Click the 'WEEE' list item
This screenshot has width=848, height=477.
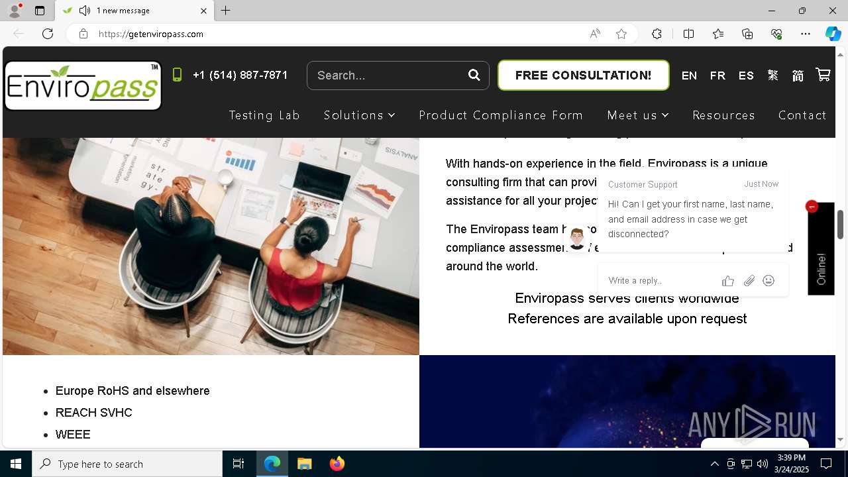pos(73,435)
